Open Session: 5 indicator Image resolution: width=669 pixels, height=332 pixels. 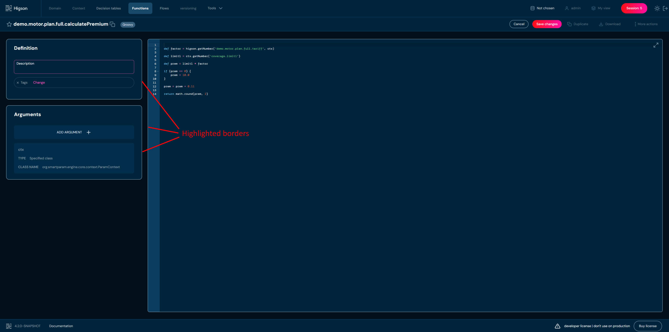pos(634,8)
